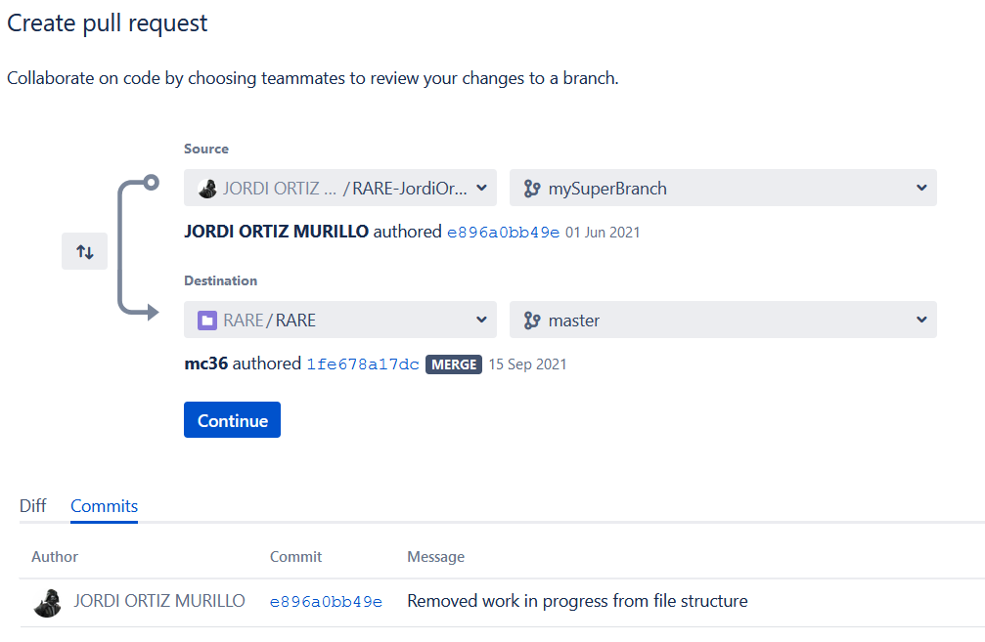The width and height of the screenshot is (985, 642).
Task: Click author avatar in commits table row
Action: tap(47, 602)
